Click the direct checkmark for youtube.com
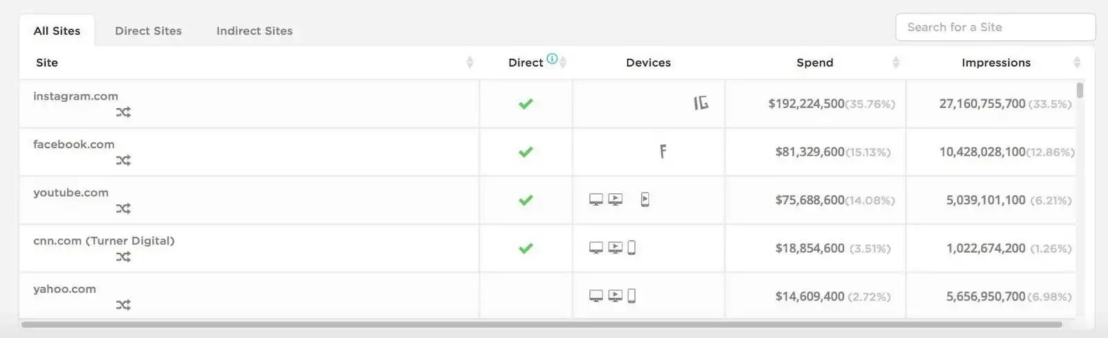The height and width of the screenshot is (338, 1108). (x=526, y=200)
